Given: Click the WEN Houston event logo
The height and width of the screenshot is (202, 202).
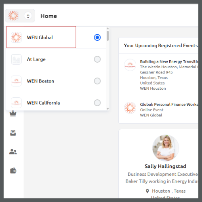Looking at the screenshot, I should tap(130, 65).
